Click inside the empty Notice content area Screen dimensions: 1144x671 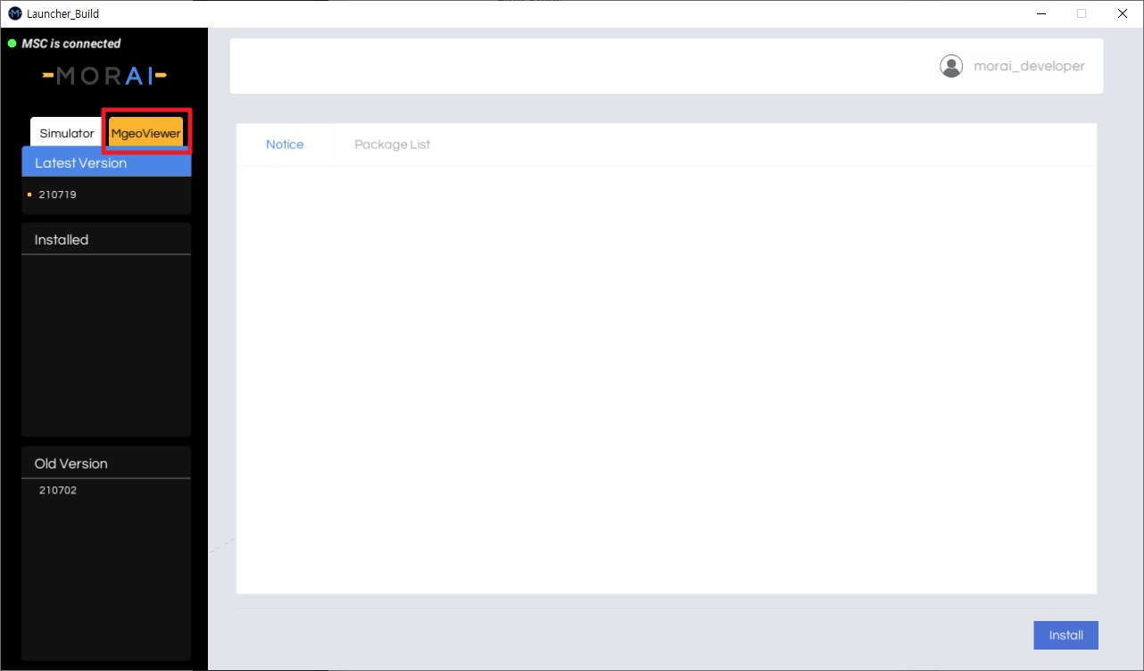tap(666, 379)
